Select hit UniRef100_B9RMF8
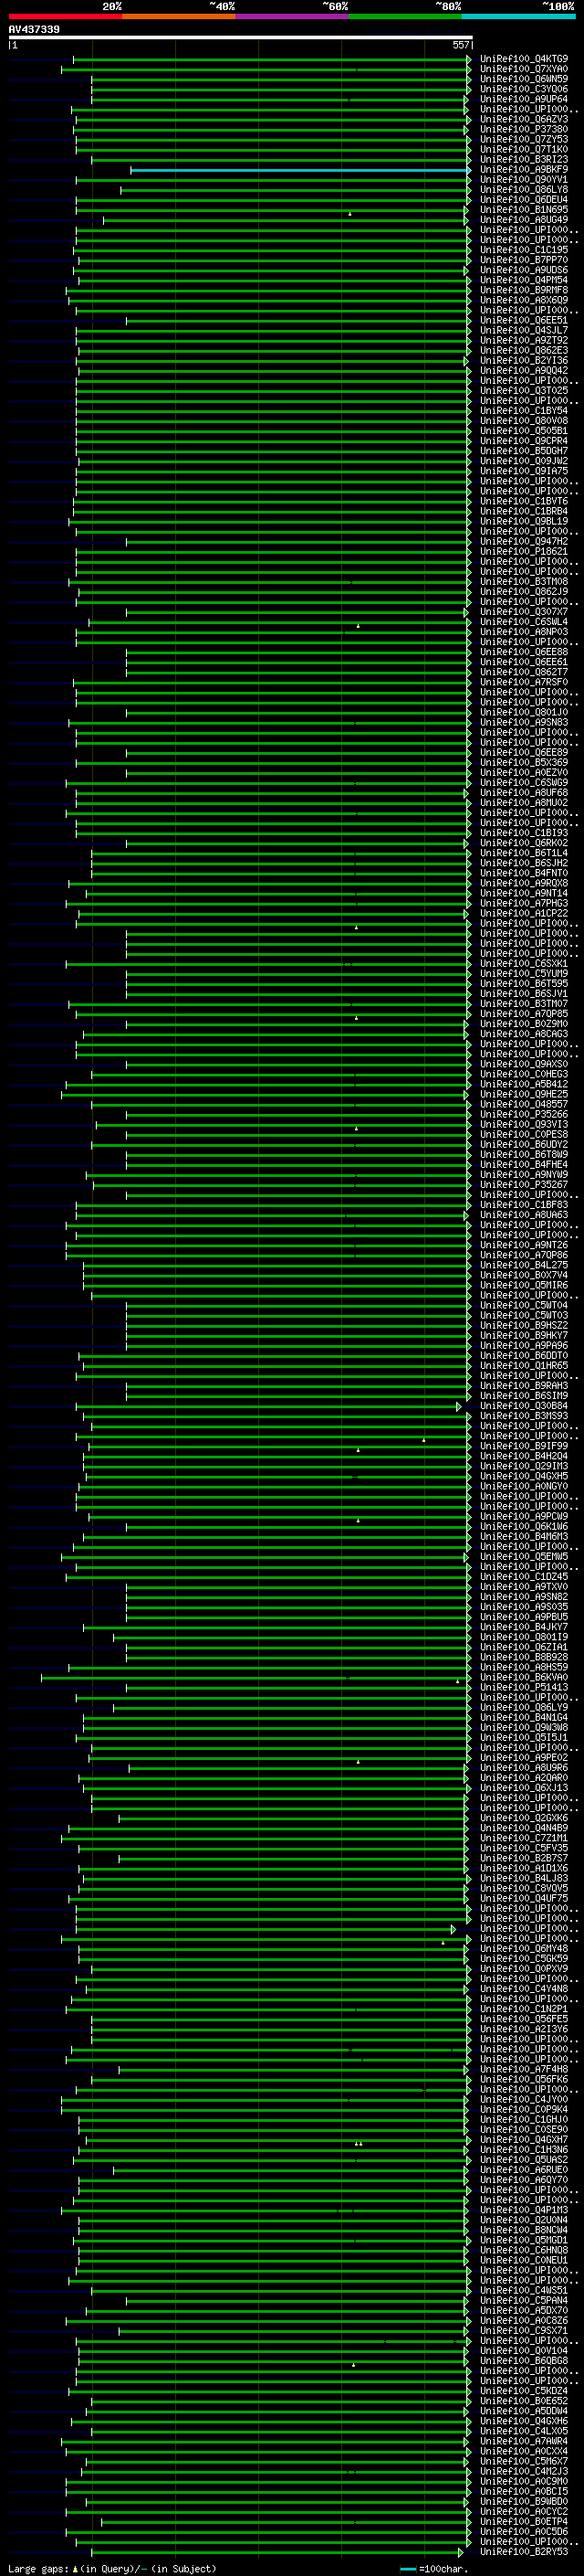The width and height of the screenshot is (584, 2576). coord(524,290)
